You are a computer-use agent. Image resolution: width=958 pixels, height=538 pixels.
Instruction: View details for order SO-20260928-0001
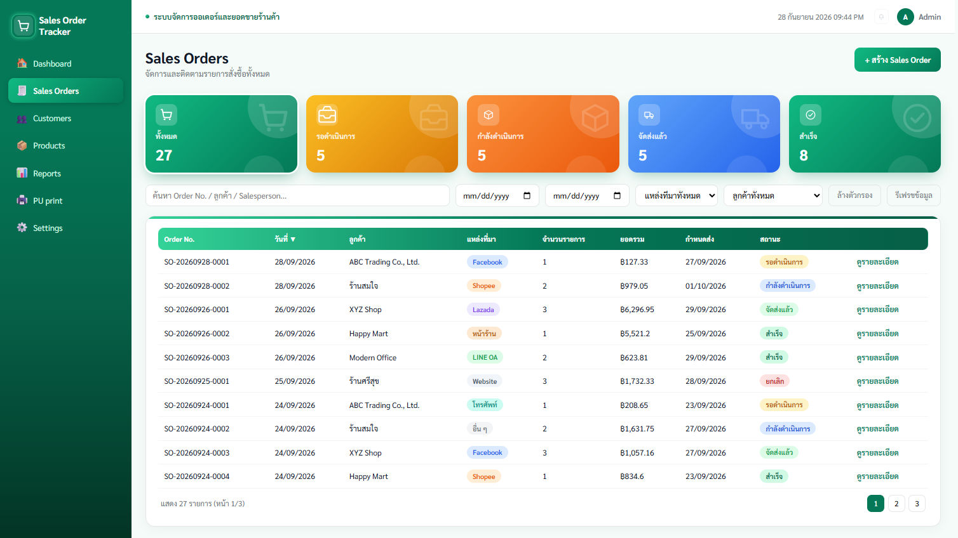click(877, 262)
